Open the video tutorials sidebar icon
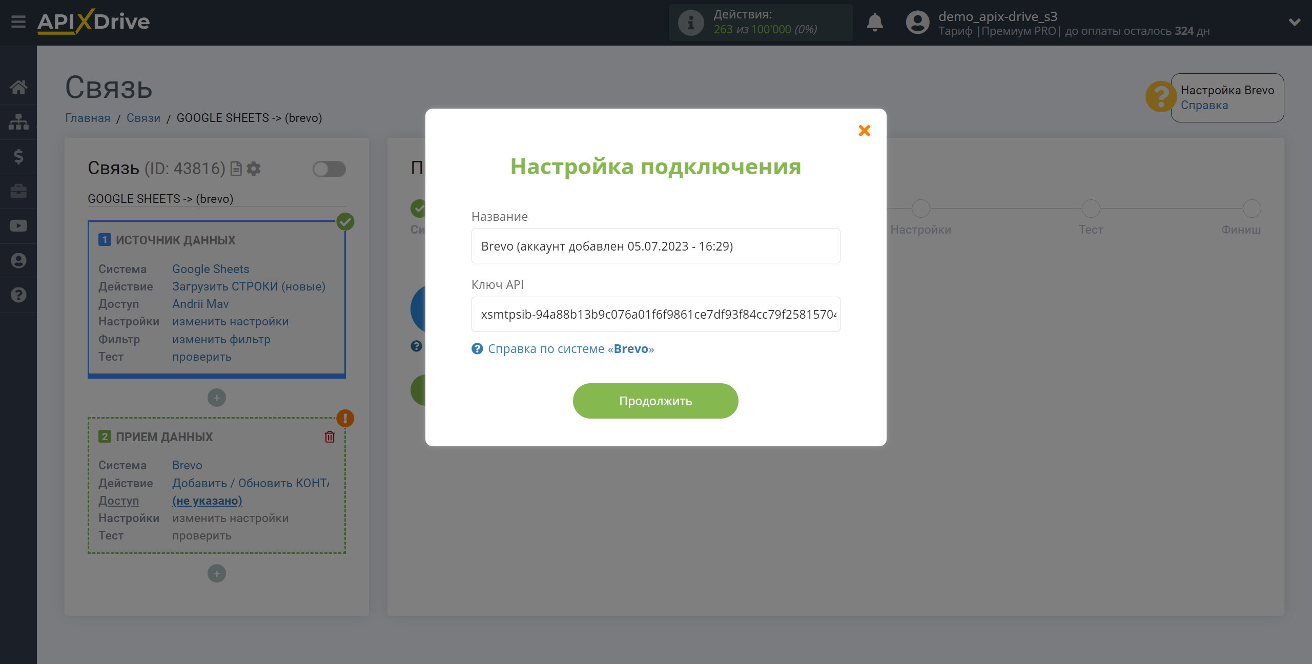Viewport: 1312px width, 664px height. click(x=18, y=226)
